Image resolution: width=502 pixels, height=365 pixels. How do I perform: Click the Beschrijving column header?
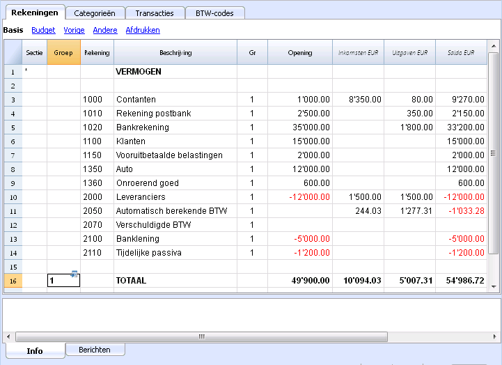(x=175, y=52)
